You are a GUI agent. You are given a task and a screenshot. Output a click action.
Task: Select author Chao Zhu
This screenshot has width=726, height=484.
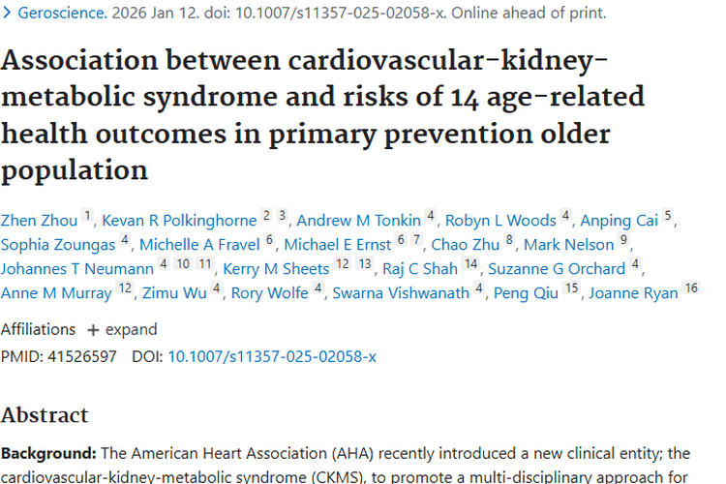(x=466, y=245)
